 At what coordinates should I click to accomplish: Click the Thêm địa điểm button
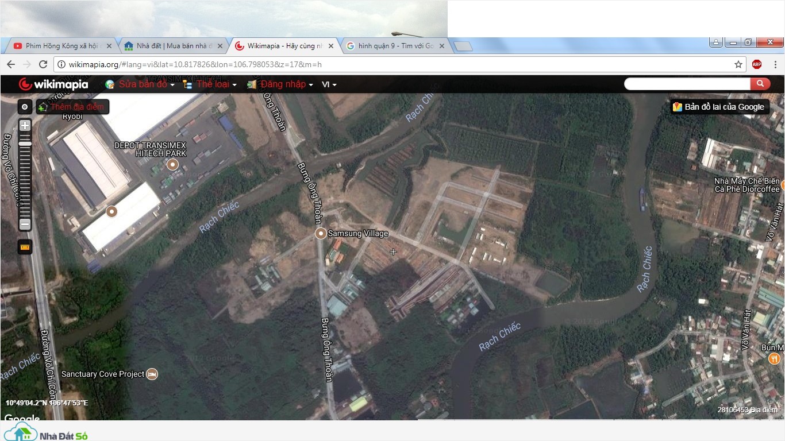[x=72, y=107]
